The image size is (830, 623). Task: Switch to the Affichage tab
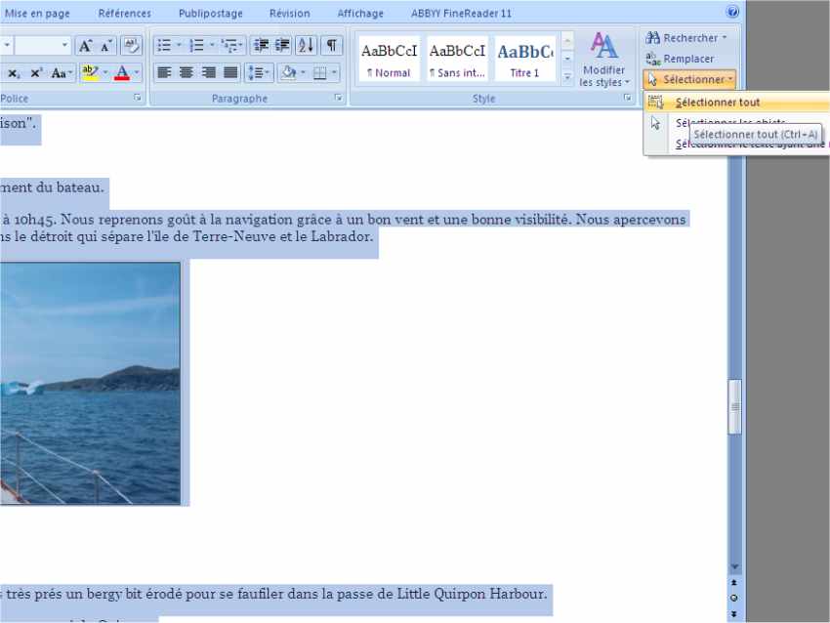(x=360, y=14)
